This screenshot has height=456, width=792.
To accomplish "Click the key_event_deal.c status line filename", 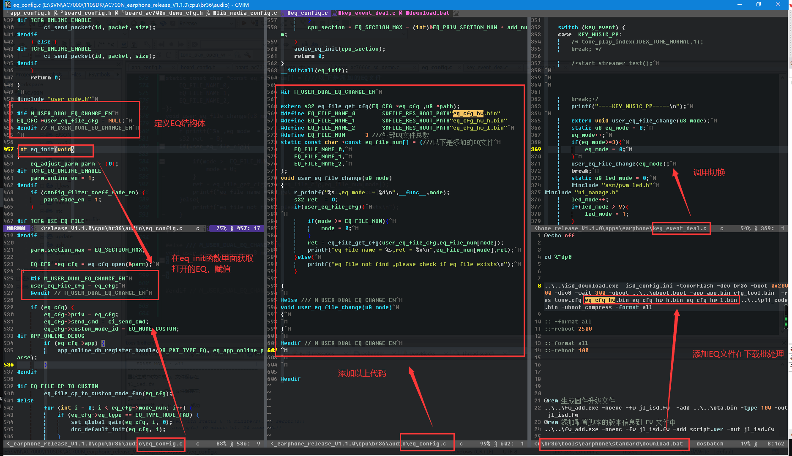I will pos(680,228).
